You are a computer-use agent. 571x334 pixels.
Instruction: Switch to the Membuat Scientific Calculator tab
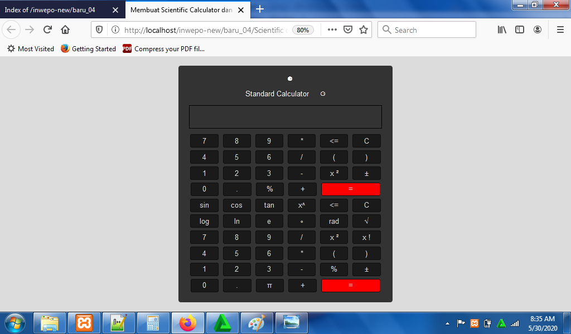click(181, 10)
